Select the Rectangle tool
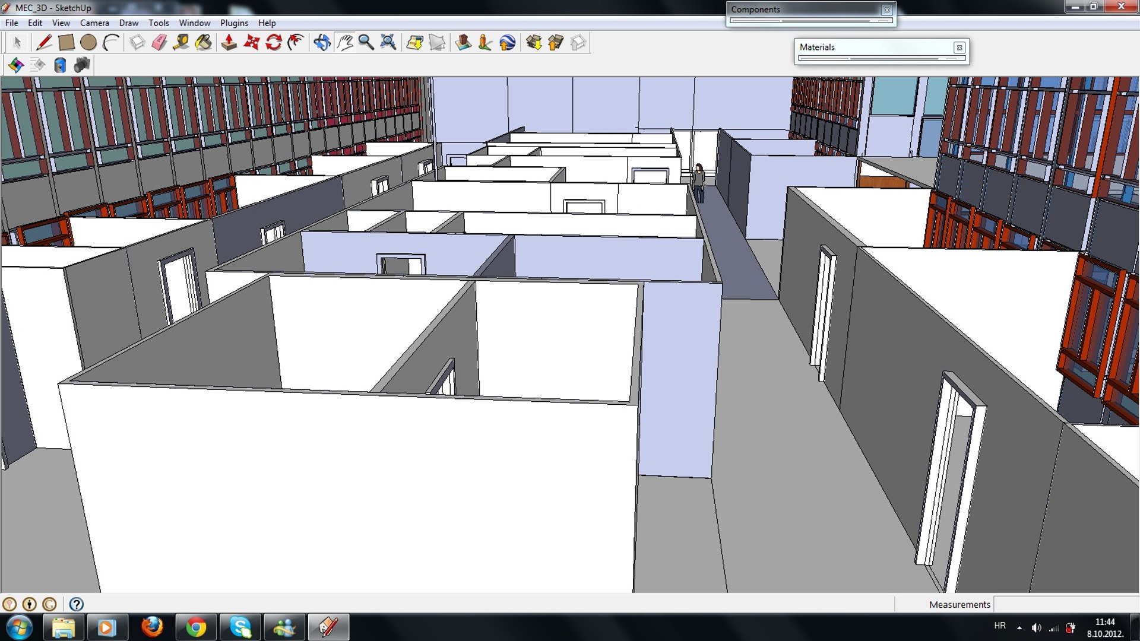The width and height of the screenshot is (1140, 641). 66,43
